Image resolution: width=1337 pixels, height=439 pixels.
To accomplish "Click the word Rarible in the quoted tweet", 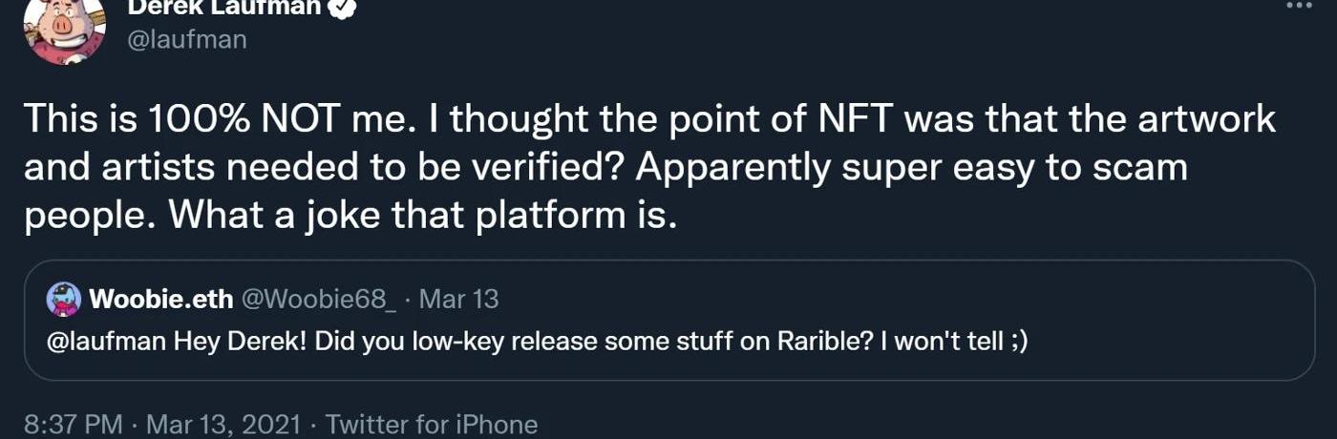I will click(x=820, y=342).
